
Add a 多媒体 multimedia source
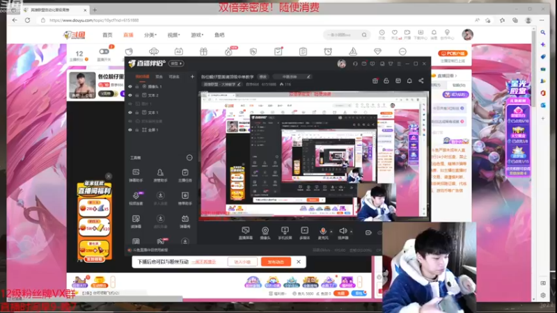tap(304, 233)
